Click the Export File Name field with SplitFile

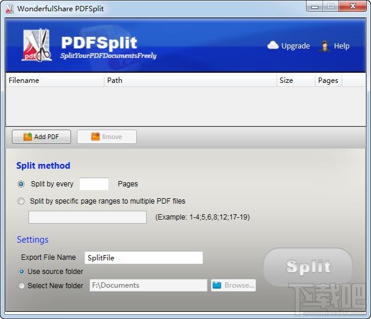tap(144, 257)
